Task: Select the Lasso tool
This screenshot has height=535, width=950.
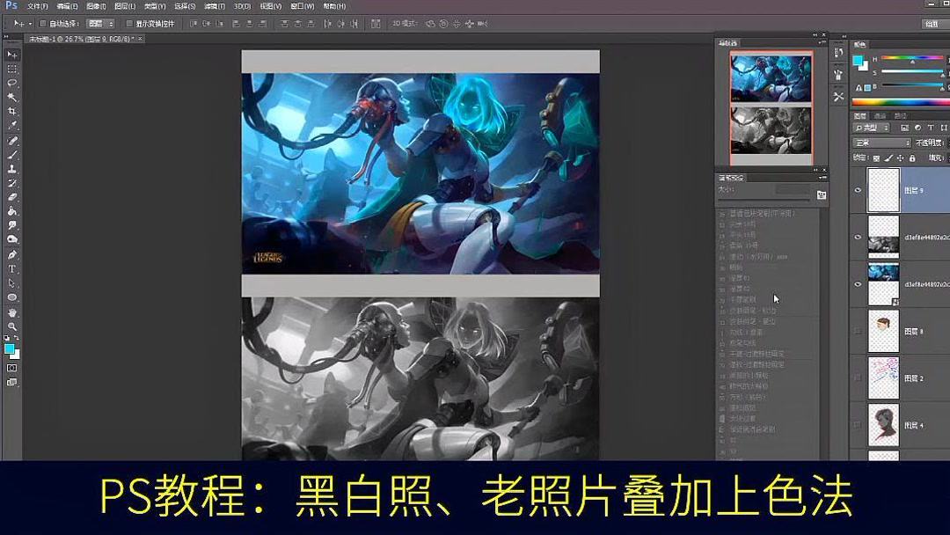Action: 12,84
